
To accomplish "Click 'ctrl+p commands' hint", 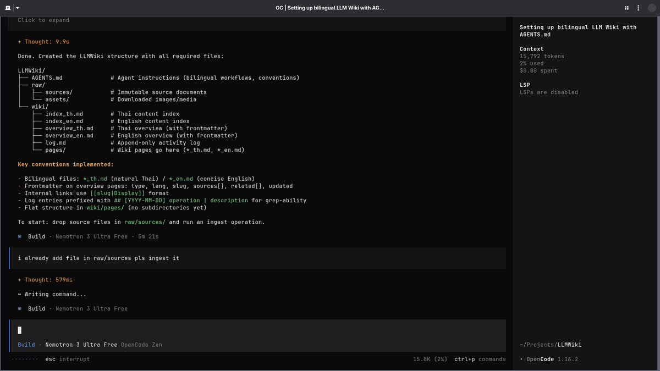I will (x=480, y=359).
